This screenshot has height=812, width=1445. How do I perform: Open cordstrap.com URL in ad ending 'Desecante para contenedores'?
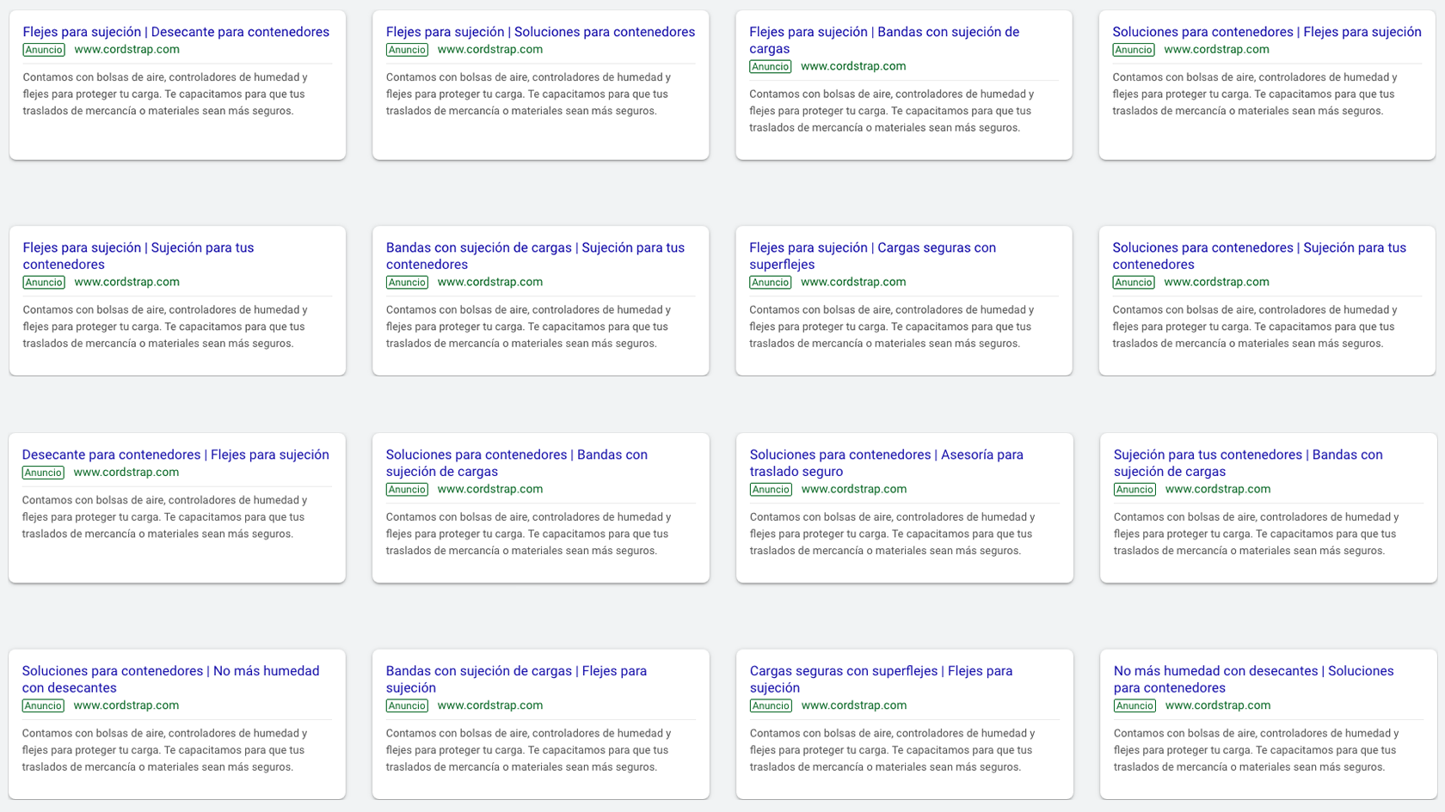[126, 50]
